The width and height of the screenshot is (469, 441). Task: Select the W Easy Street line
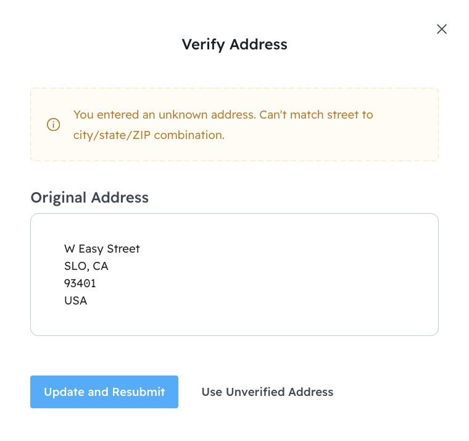pyautogui.click(x=102, y=249)
